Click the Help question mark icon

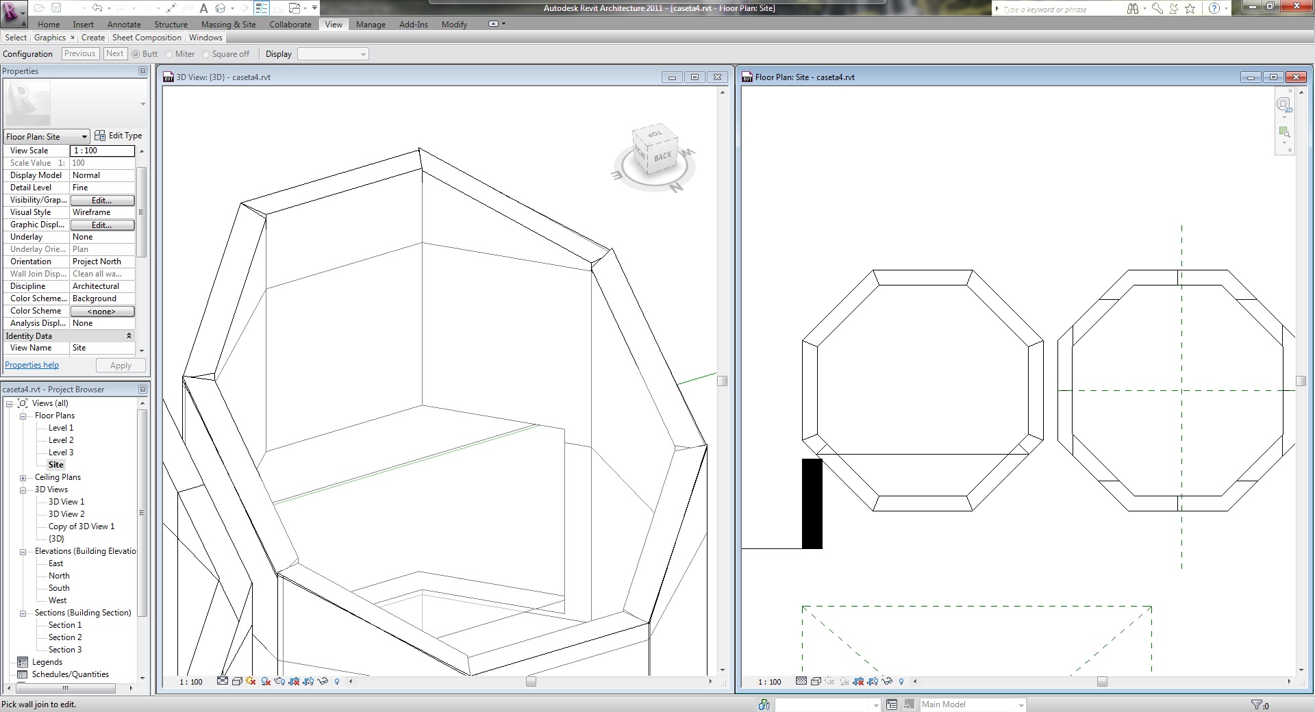coord(1214,8)
